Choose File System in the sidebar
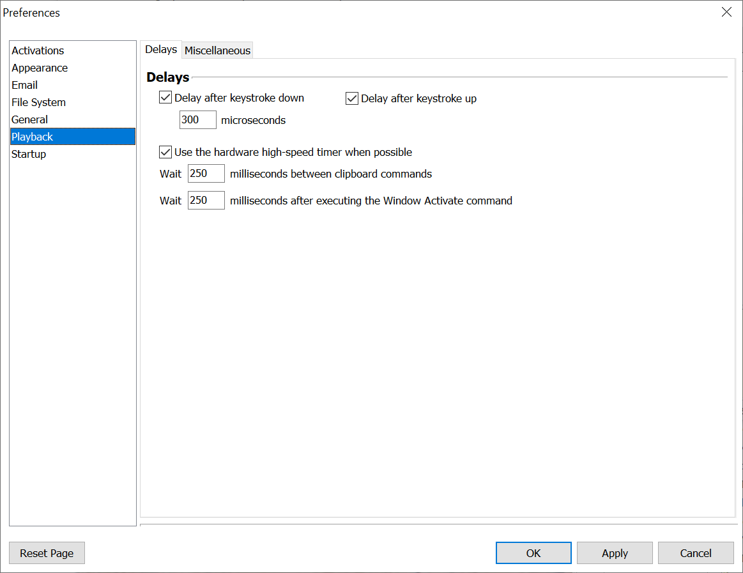Viewport: 743px width, 573px height. pyautogui.click(x=38, y=102)
